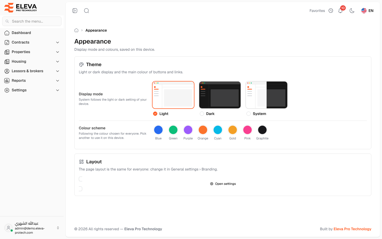
Task: Expand the Properties menu chevron
Action: (58, 52)
